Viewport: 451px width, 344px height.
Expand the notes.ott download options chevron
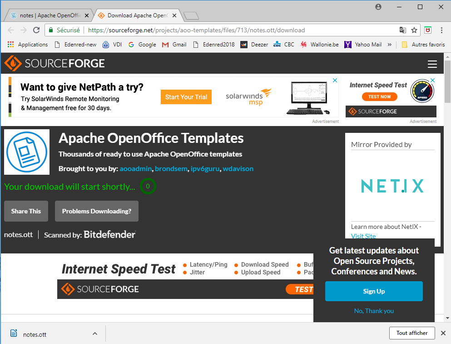pos(95,334)
